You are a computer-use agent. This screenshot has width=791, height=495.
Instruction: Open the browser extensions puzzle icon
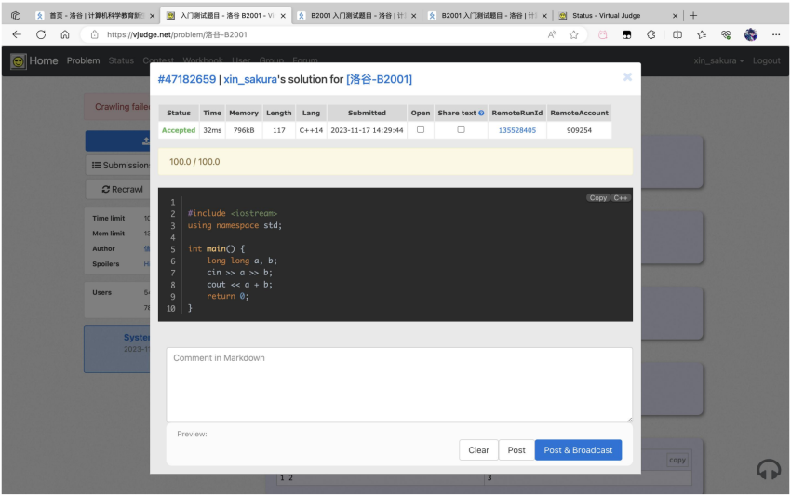pos(651,34)
